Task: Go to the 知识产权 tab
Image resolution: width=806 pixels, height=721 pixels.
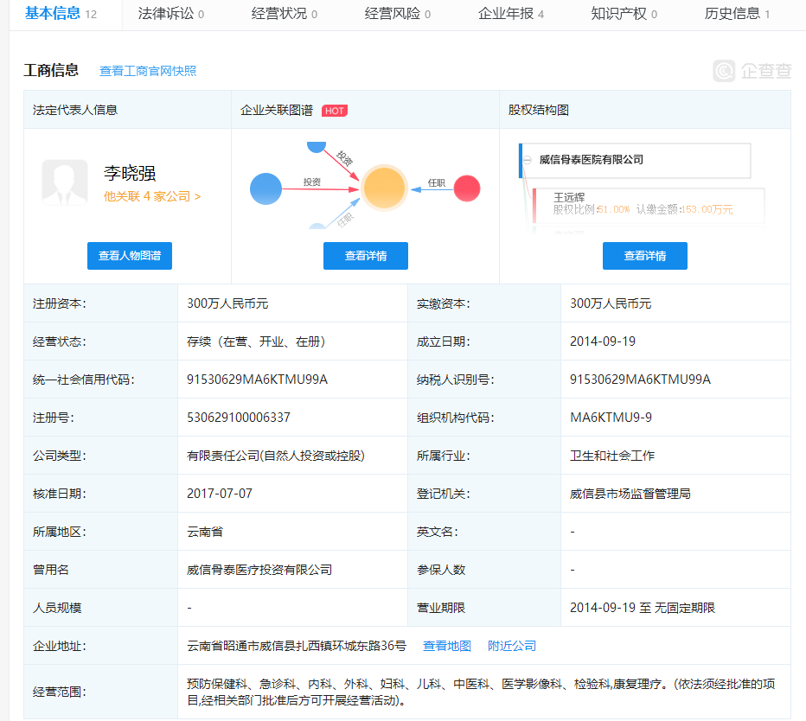Action: click(624, 14)
